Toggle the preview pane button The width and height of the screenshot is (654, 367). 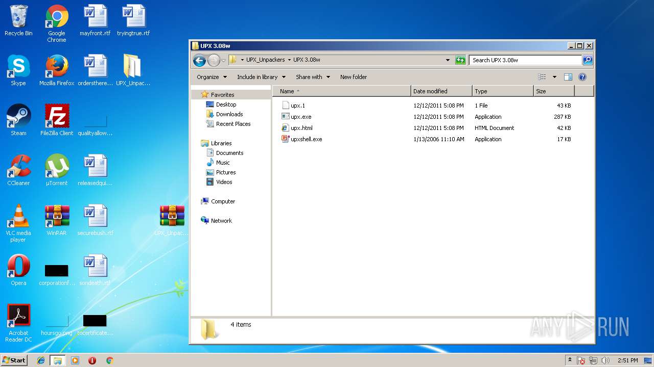[568, 77]
